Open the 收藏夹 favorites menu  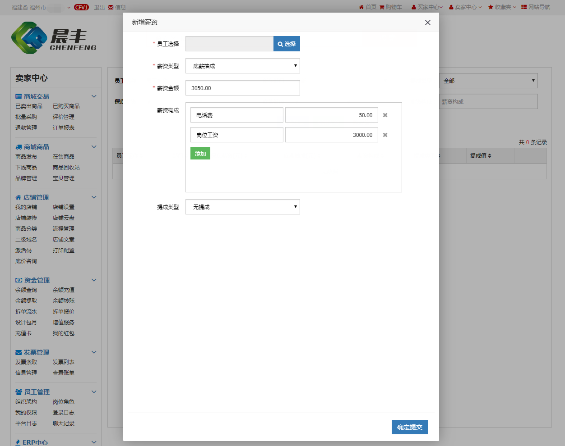click(502, 7)
